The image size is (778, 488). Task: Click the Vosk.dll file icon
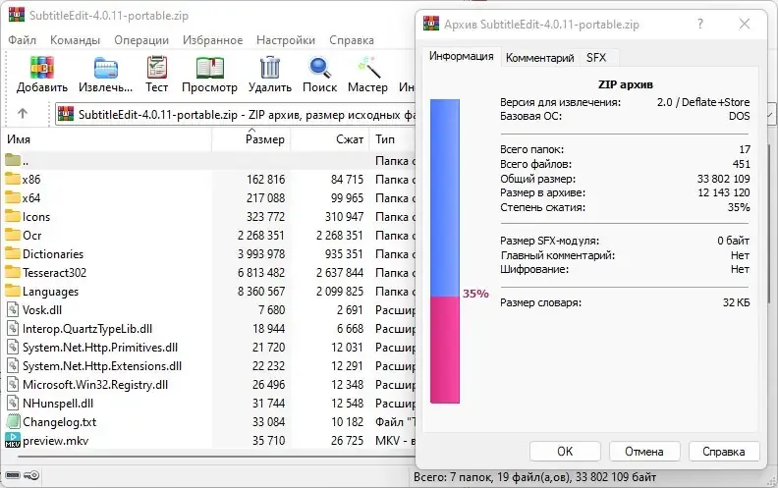[x=13, y=309]
